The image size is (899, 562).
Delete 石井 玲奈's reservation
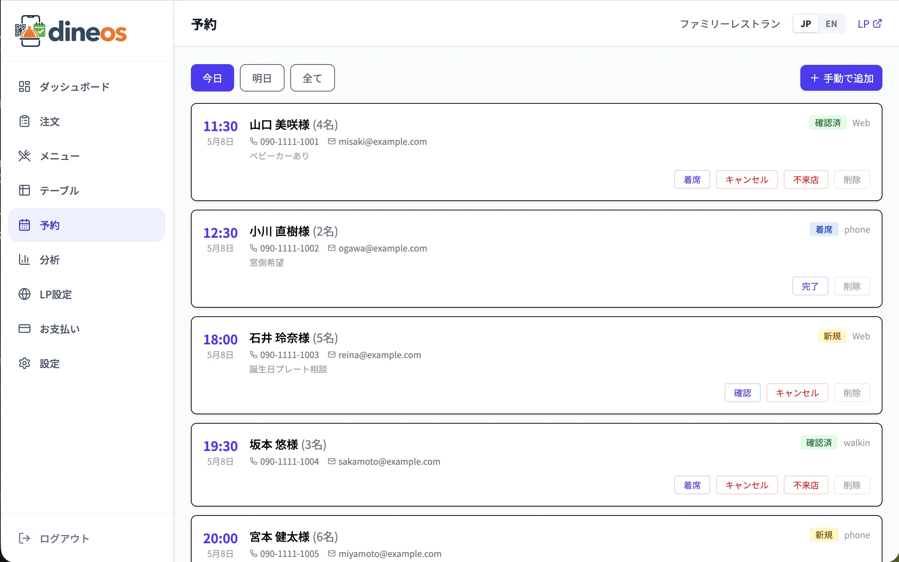(x=852, y=393)
